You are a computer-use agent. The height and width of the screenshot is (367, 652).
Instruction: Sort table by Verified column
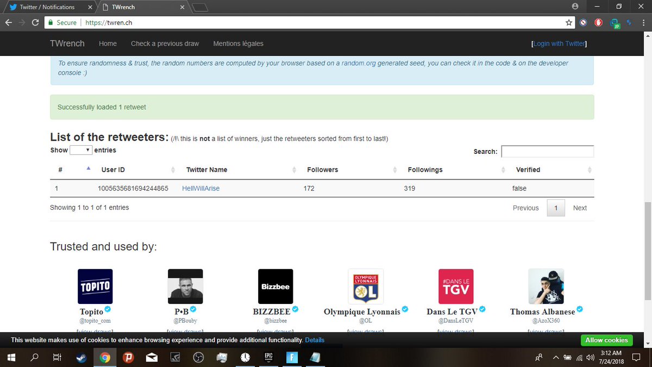pyautogui.click(x=552, y=170)
